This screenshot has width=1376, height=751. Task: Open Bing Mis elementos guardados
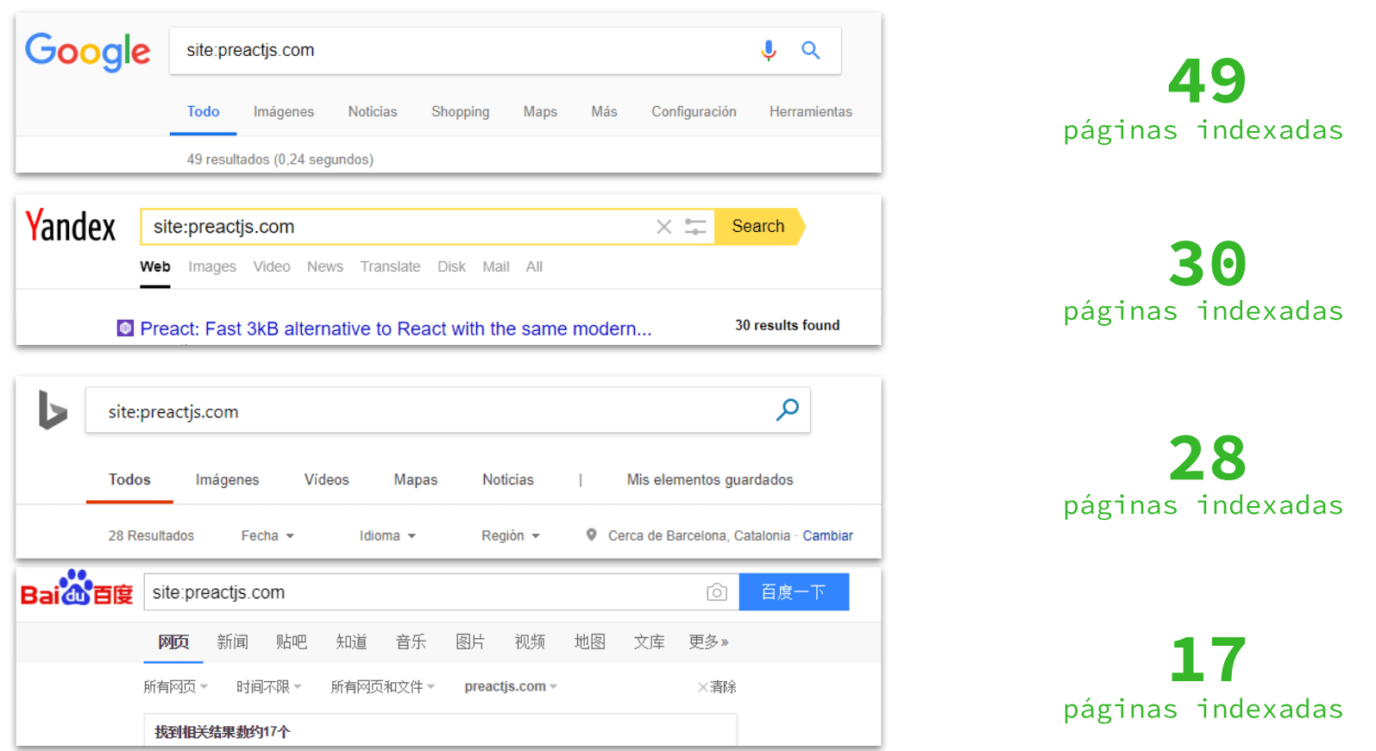click(710, 479)
